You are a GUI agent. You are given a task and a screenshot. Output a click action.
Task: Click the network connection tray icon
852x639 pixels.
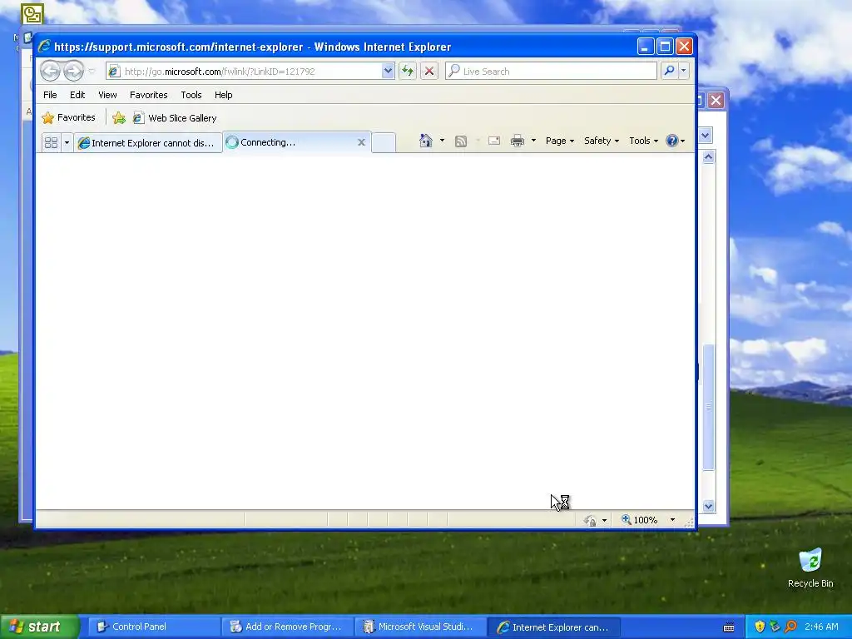click(775, 627)
